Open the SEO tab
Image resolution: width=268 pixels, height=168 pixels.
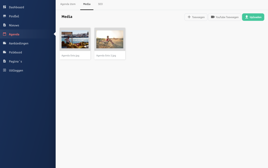(100, 4)
